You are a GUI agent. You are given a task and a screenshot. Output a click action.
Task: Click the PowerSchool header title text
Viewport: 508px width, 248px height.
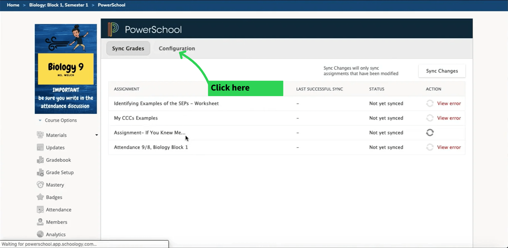(153, 30)
